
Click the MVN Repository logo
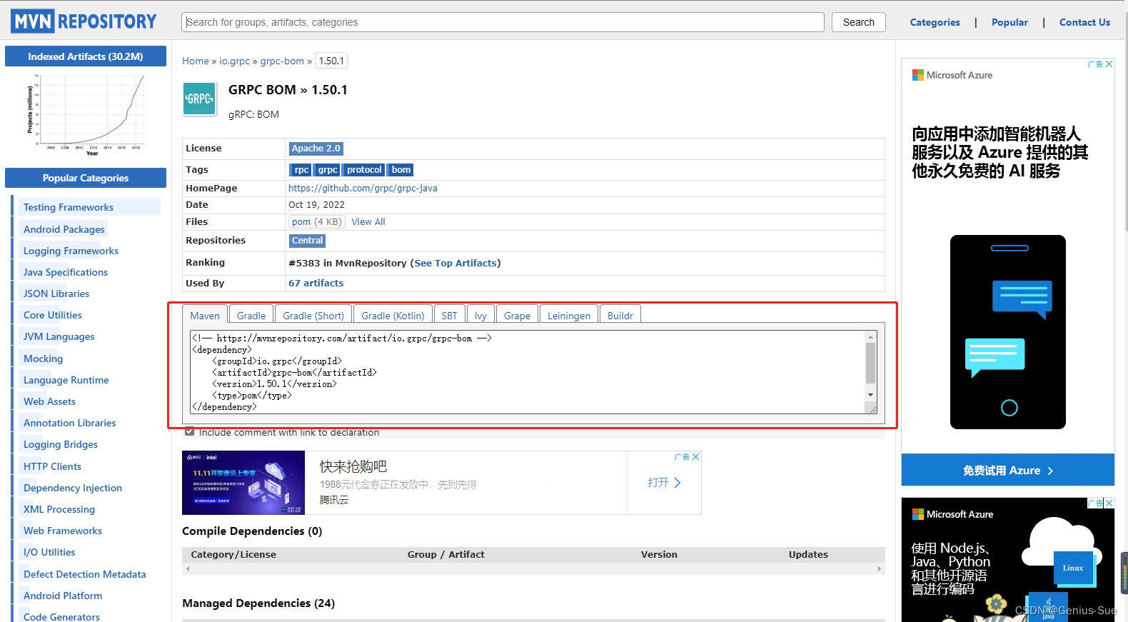pos(84,21)
